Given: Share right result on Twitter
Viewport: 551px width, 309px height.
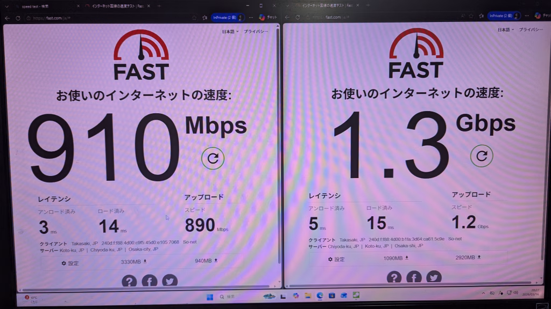Looking at the screenshot, I should coord(434,277).
